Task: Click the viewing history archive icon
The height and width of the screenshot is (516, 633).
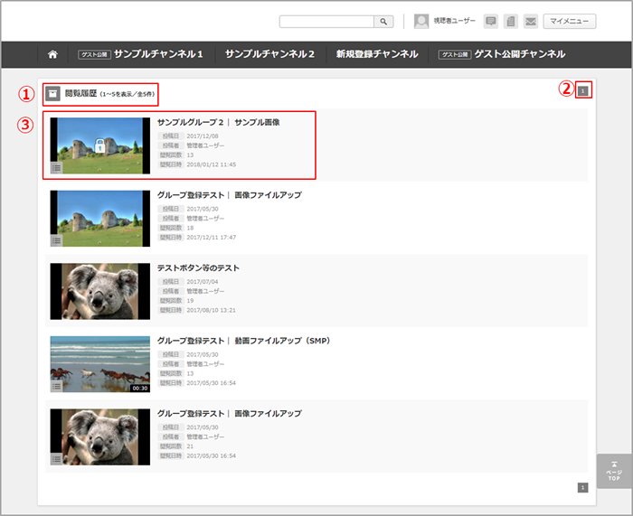Action: [52, 94]
